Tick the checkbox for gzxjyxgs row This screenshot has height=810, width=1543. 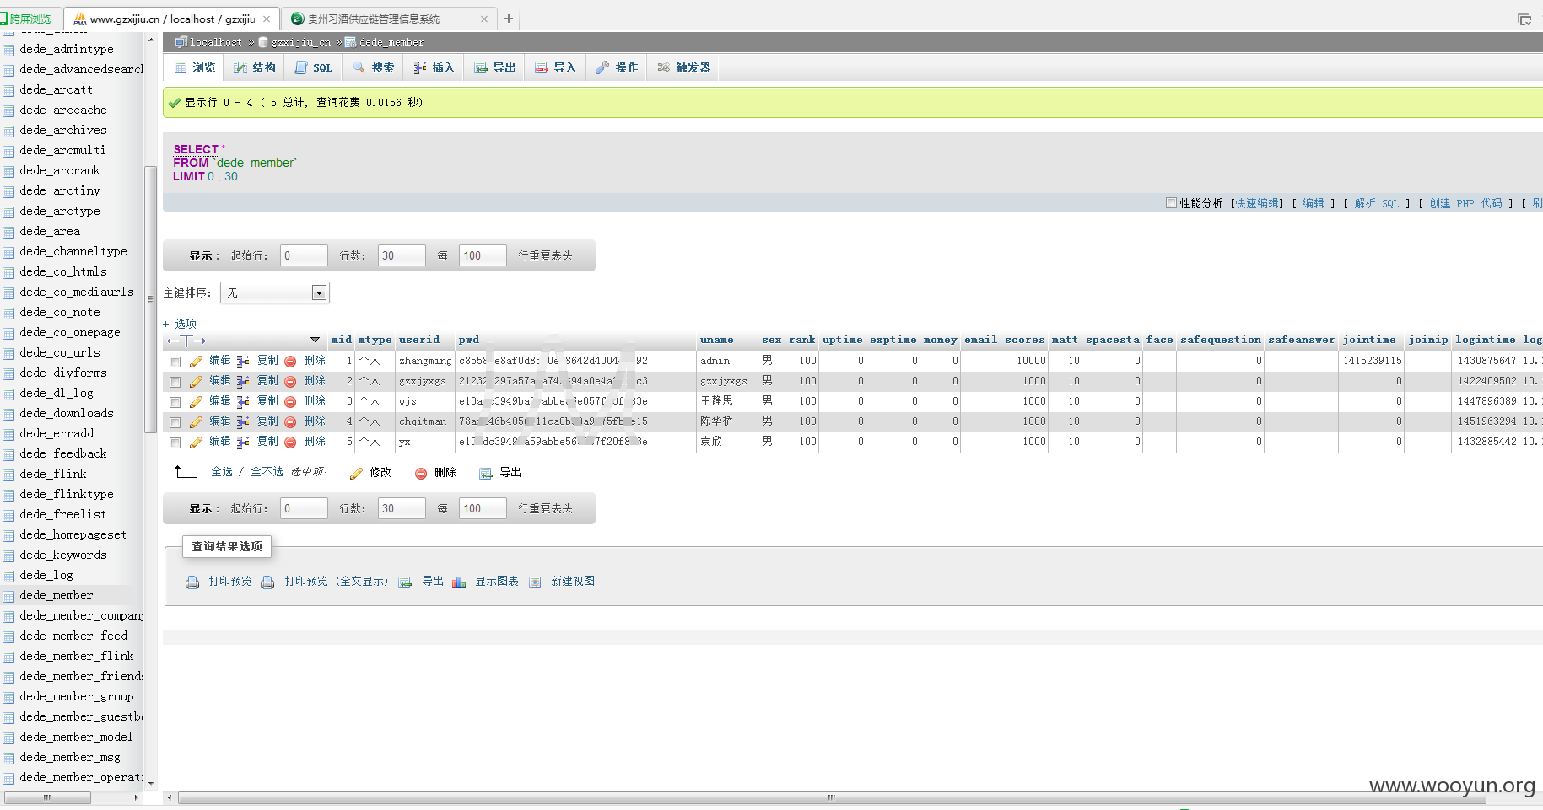[175, 382]
